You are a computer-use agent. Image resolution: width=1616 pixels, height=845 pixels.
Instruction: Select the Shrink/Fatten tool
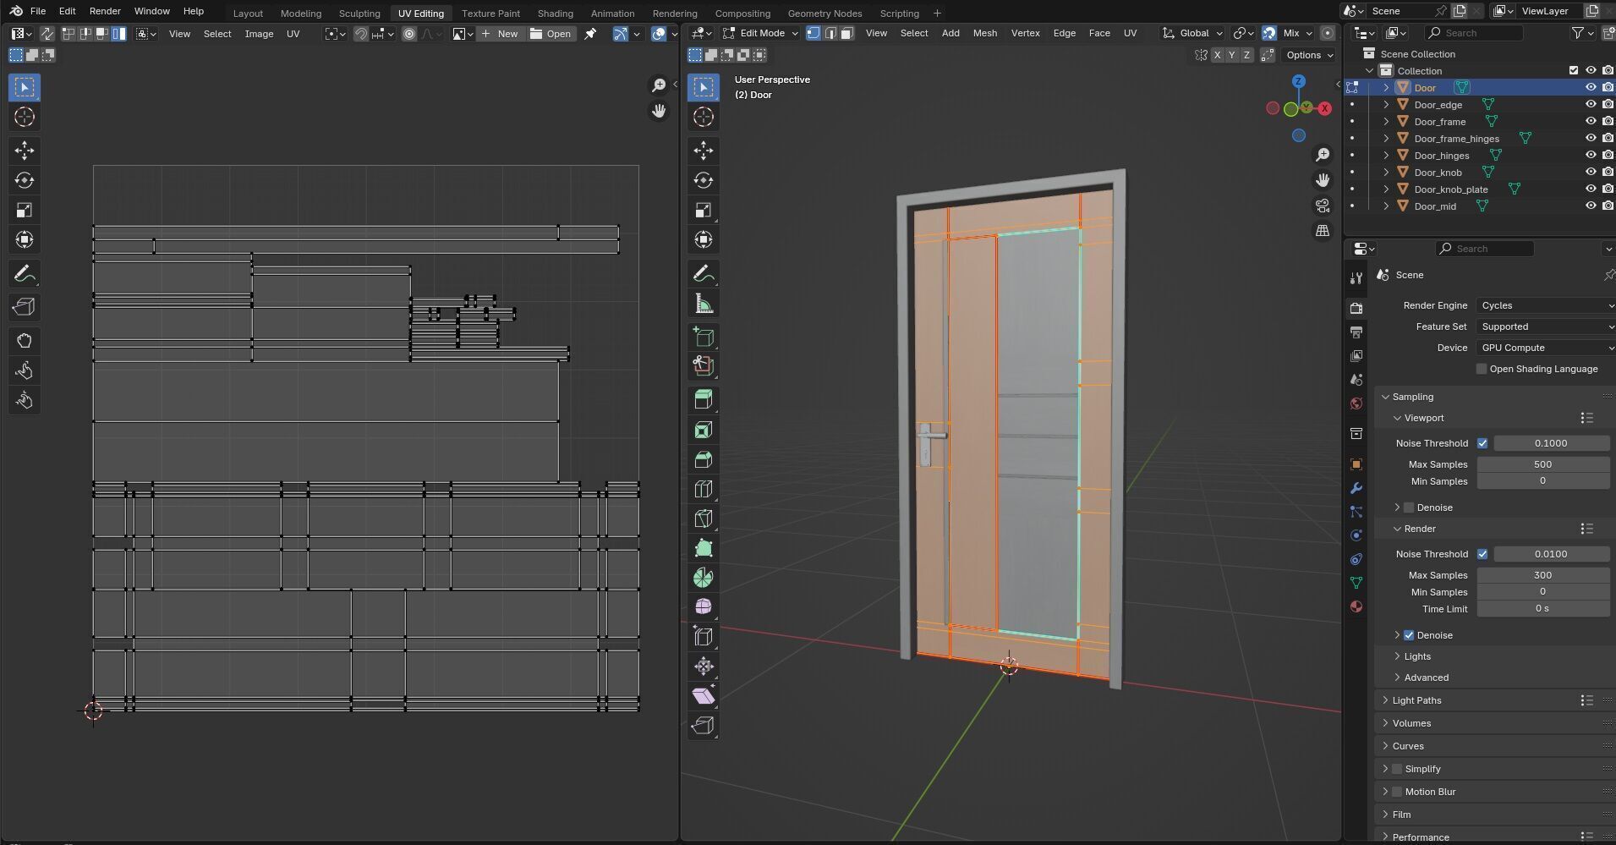703,667
